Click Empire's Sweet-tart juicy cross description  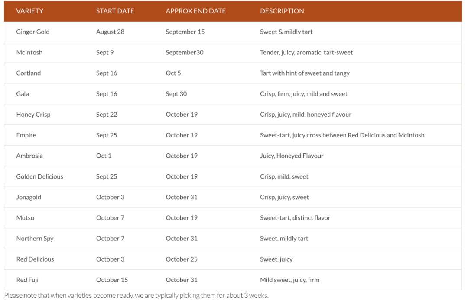(342, 135)
